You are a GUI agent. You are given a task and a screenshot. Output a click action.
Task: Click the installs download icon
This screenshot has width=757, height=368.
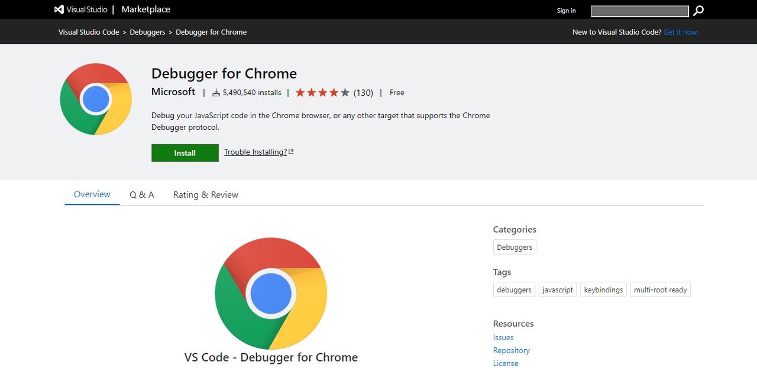[216, 93]
